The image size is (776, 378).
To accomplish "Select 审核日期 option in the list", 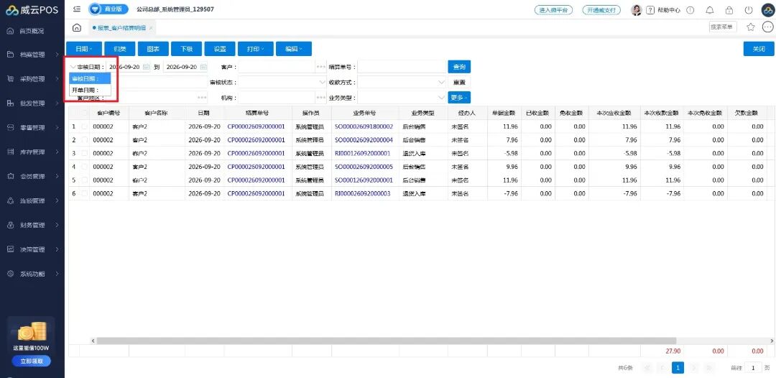I will 90,78.
